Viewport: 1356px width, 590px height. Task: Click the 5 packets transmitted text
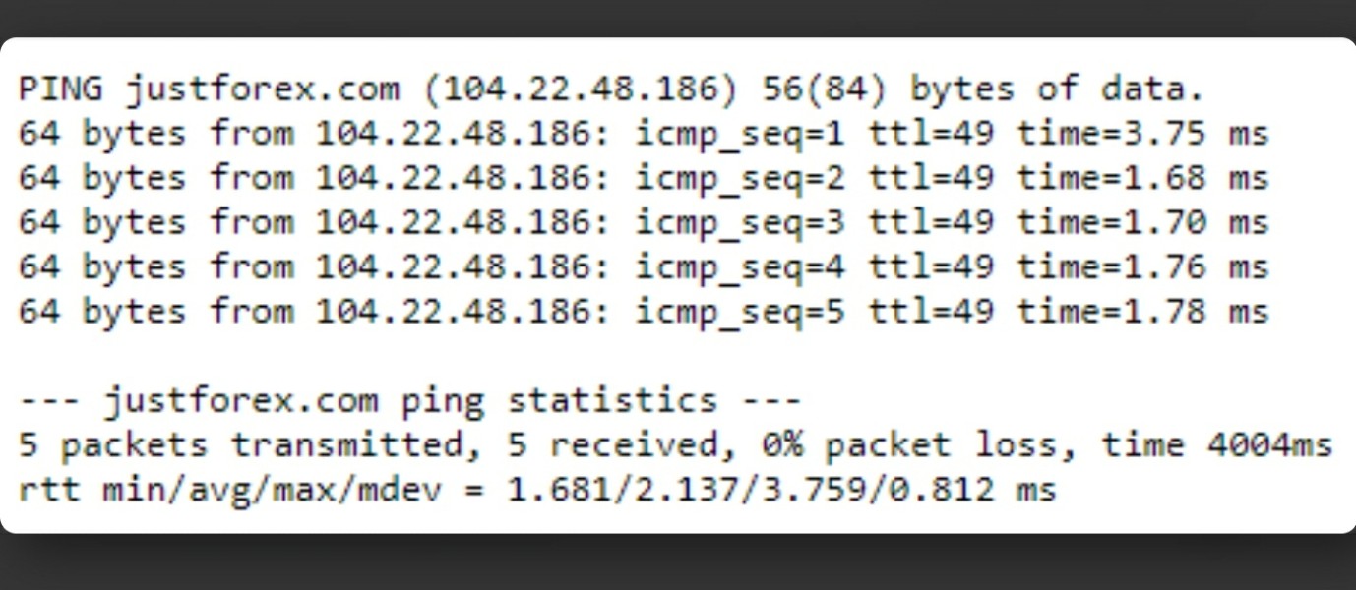click(242, 445)
